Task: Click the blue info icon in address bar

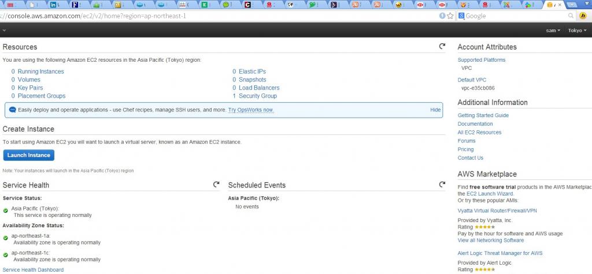Action: tap(442, 16)
